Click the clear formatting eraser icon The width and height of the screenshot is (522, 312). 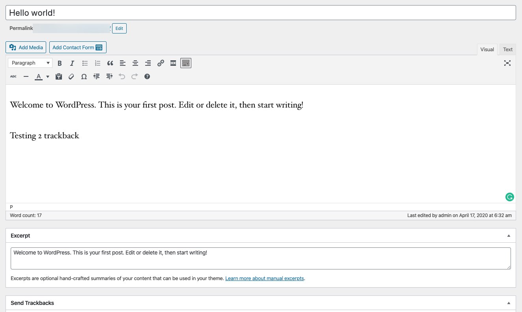pyautogui.click(x=71, y=76)
